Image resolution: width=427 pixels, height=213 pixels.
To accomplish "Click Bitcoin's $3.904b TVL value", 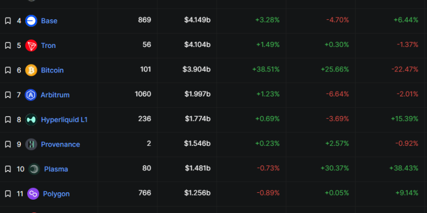I will pos(197,70).
